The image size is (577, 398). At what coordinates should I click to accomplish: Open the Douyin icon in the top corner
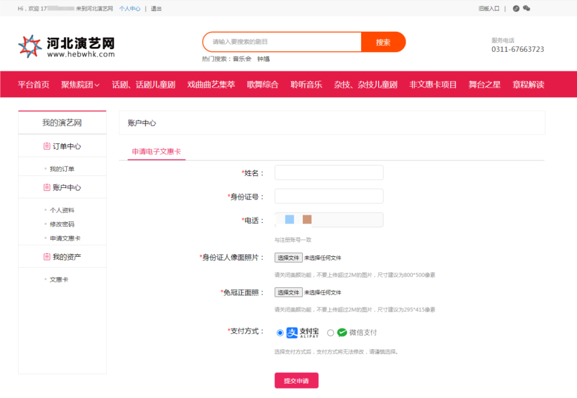click(516, 9)
